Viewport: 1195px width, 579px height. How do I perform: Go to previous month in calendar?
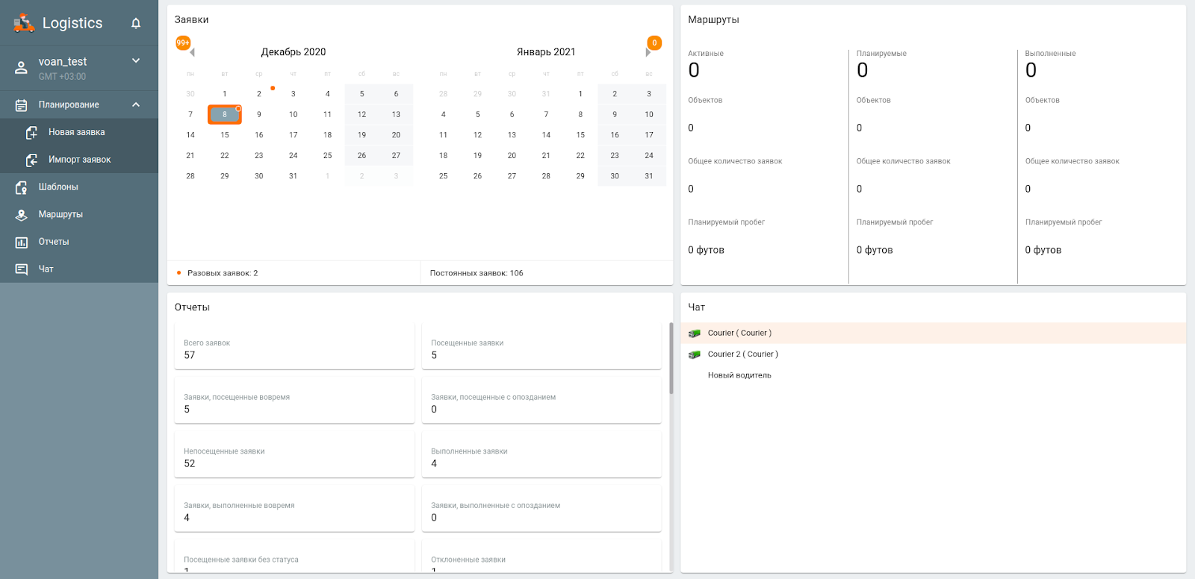[192, 52]
